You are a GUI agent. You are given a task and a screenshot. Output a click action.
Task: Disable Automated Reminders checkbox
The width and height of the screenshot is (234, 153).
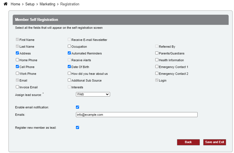[69, 53]
